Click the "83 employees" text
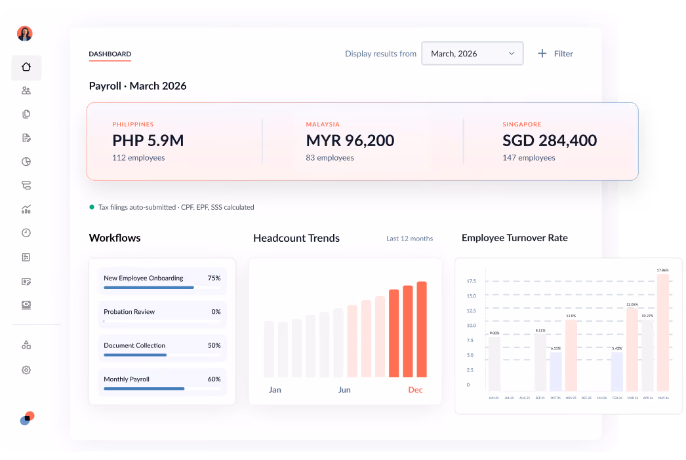Image resolution: width=686 pixels, height=460 pixels. [x=330, y=157]
